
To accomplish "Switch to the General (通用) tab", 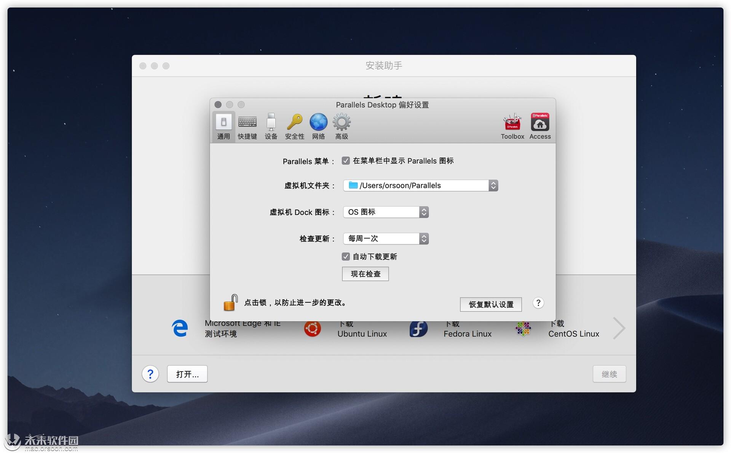I will 223,127.
